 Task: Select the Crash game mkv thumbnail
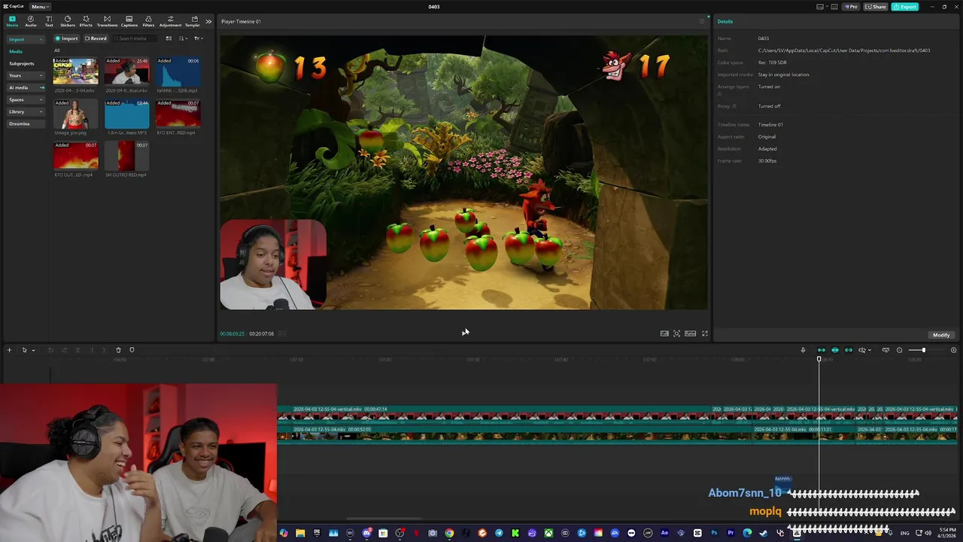point(75,71)
